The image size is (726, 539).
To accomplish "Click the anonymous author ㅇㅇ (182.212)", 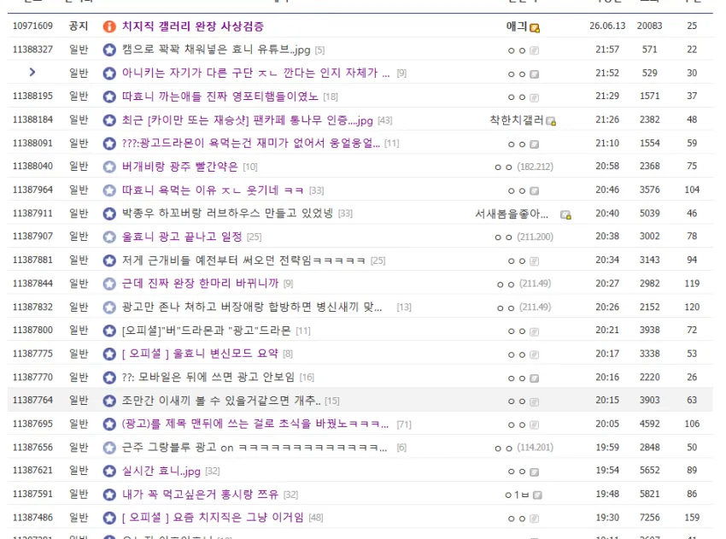I will click(524, 167).
